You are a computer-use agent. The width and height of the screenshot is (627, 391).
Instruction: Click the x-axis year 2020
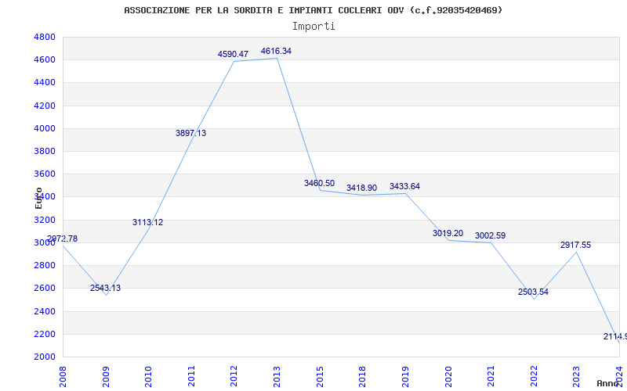(x=448, y=376)
